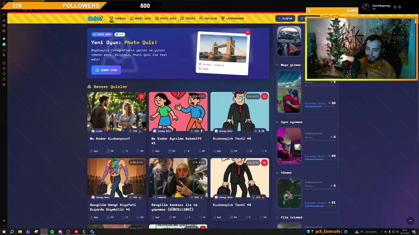Open the Topluluk community menu
The image size is (419, 235).
coord(208,19)
